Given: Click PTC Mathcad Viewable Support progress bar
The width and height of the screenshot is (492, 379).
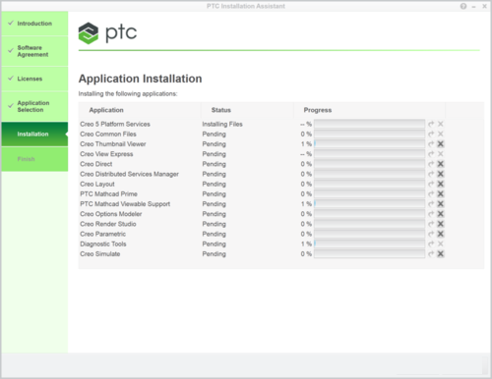Looking at the screenshot, I should click(x=369, y=204).
